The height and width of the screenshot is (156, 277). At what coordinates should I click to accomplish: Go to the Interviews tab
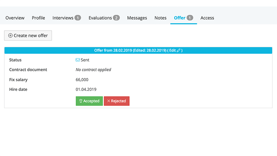click(67, 18)
